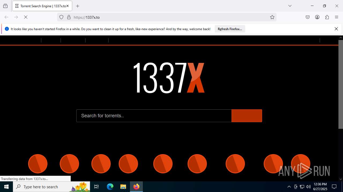
Task: Click the Firefox taskbar icon
Action: coord(136,187)
